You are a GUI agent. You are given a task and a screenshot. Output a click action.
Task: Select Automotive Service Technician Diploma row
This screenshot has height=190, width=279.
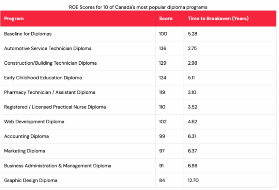coord(138,48)
